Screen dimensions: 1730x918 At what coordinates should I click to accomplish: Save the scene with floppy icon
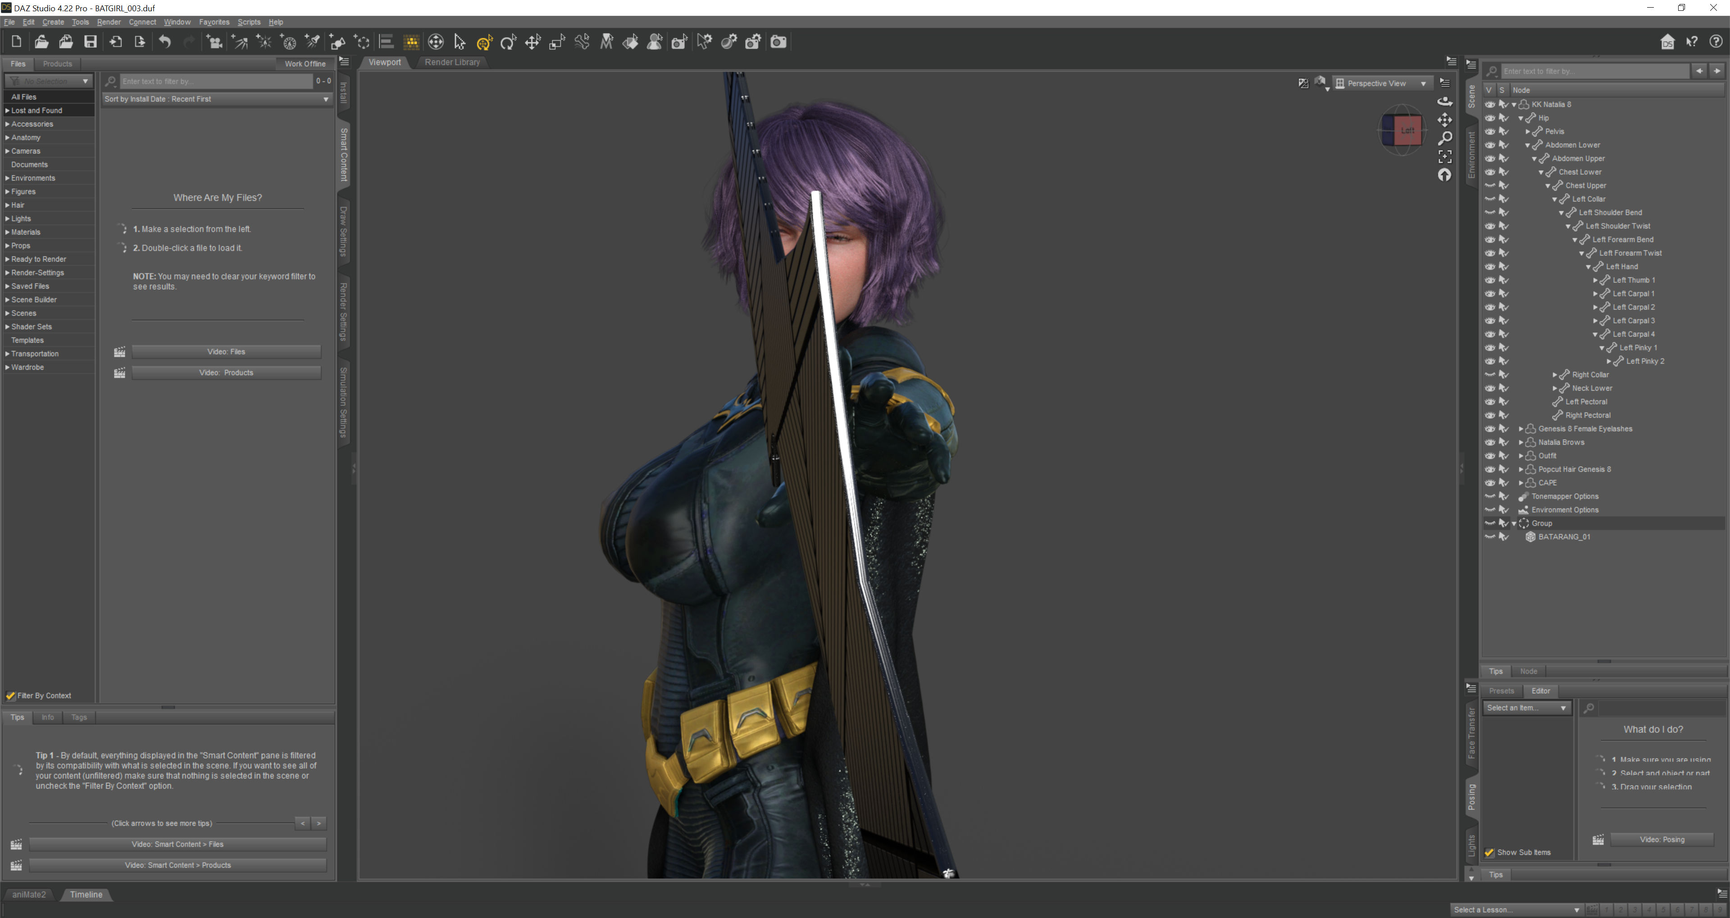tap(90, 41)
